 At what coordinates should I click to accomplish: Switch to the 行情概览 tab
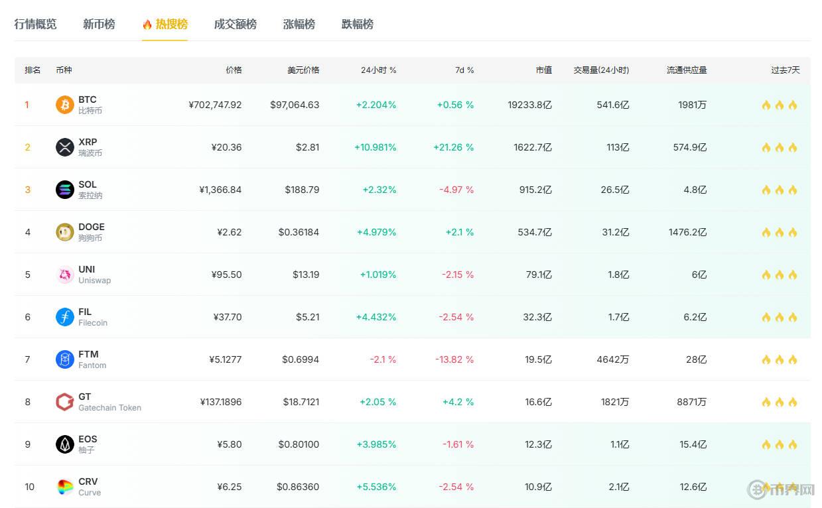[35, 25]
